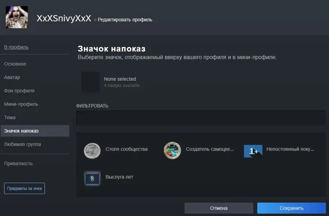Click the Фильтровать filter input field
This screenshot has height=216, width=329.
click(201, 118)
